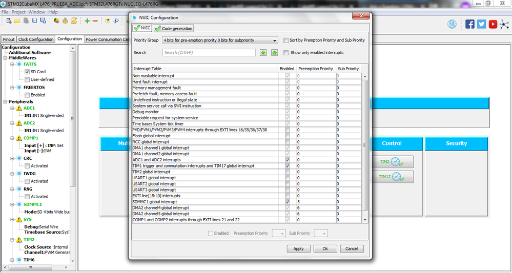The image size is (512, 273).
Task: Click the TIM2 tree warning triangle icon
Action: [x=19, y=240]
